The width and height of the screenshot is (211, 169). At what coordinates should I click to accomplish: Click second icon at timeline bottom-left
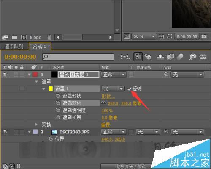pyautogui.click(x=12, y=166)
